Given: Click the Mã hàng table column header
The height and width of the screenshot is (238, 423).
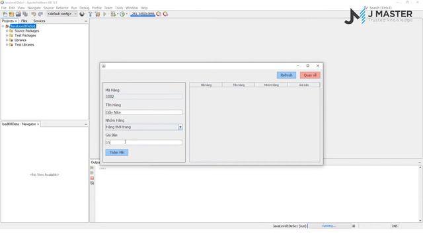Looking at the screenshot, I should pyautogui.click(x=206, y=85).
